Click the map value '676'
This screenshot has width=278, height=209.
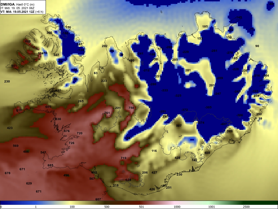(x=67, y=131)
